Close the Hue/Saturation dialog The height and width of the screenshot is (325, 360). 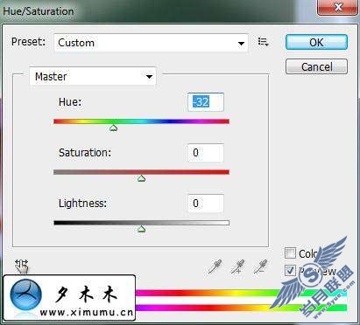pos(338,7)
